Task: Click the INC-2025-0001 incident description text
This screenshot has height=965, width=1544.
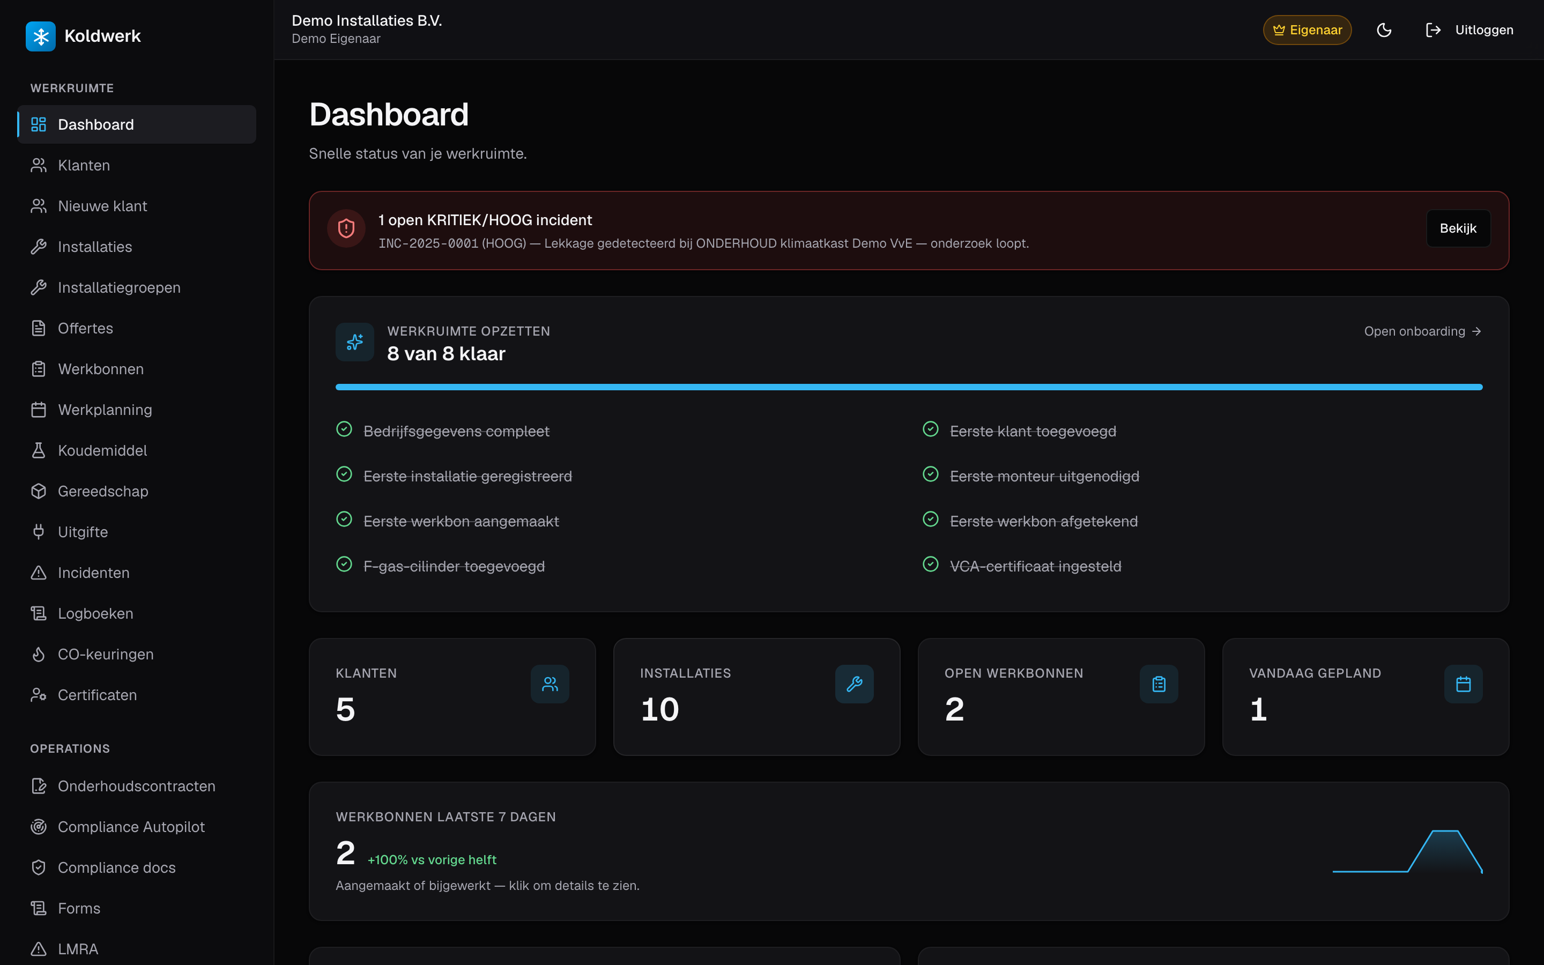Action: click(703, 243)
